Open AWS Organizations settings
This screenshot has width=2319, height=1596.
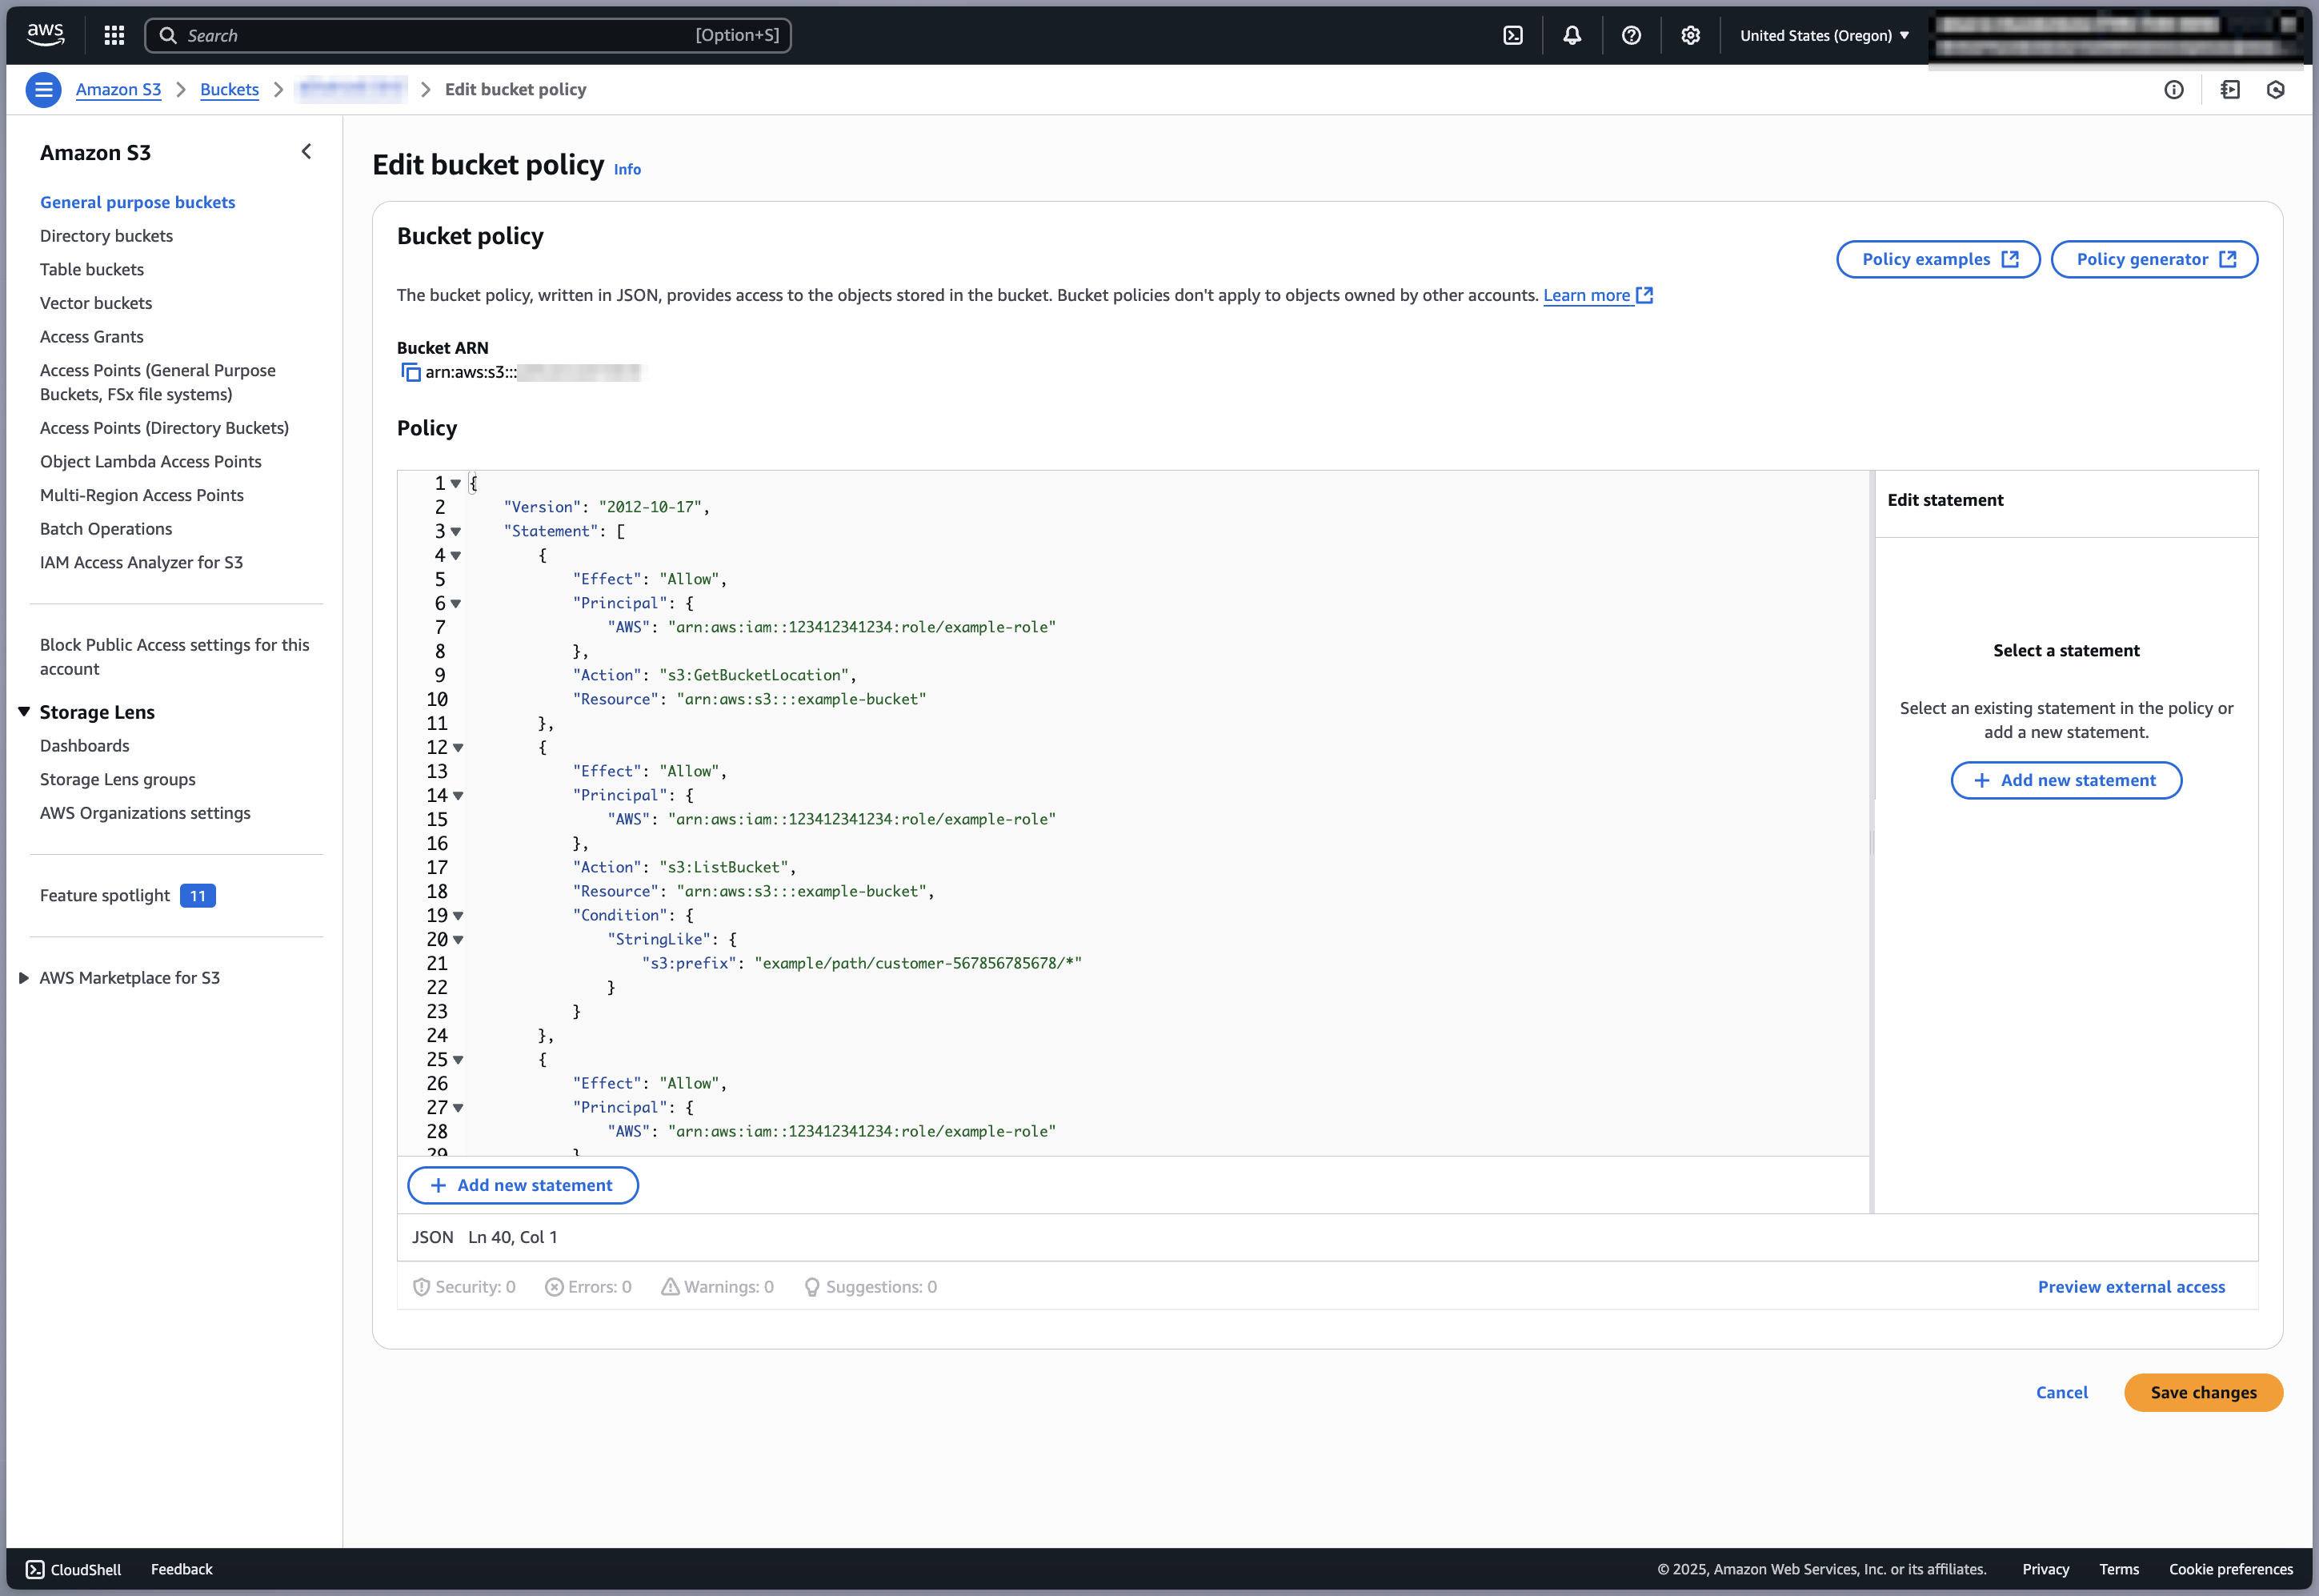click(145, 814)
